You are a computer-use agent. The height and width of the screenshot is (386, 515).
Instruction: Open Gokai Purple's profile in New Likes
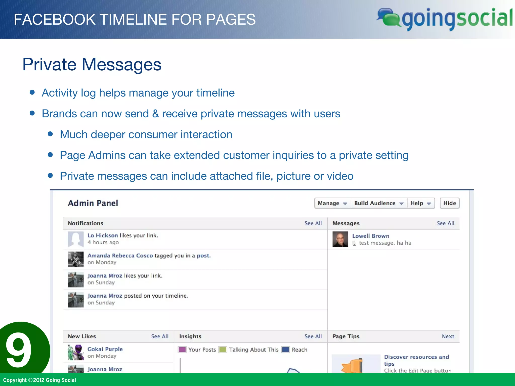pyautogui.click(x=105, y=349)
